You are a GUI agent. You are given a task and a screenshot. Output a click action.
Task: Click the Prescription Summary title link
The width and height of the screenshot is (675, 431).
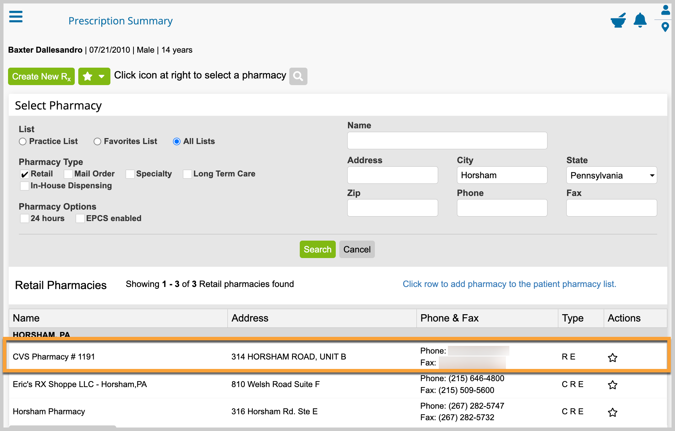[121, 21]
